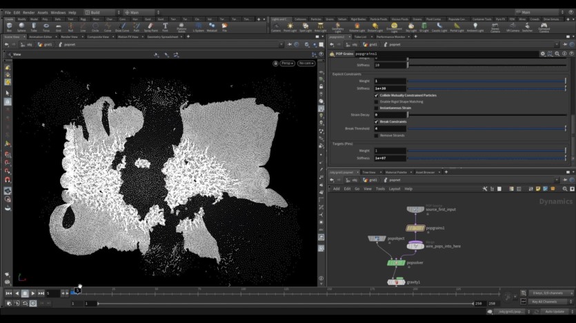Add a Volume Light from the shelf

pos(357,27)
